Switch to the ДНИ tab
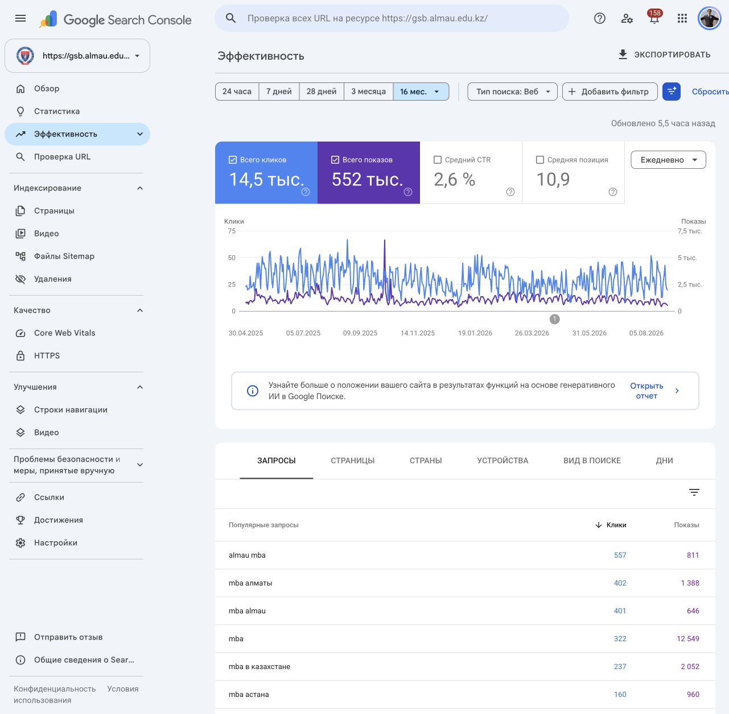The image size is (729, 714). [664, 461]
